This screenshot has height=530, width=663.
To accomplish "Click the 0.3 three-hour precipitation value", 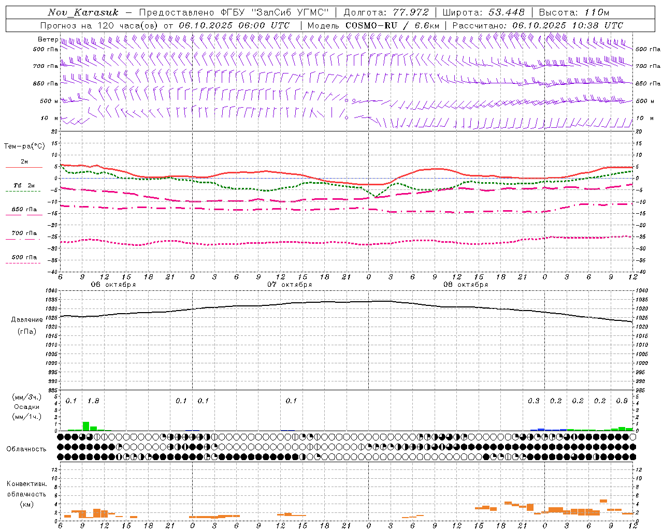I will [534, 401].
